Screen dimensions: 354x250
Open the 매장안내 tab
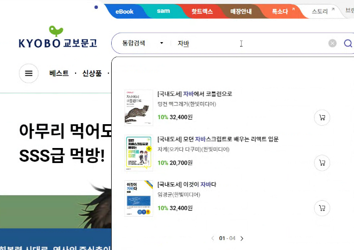241,11
